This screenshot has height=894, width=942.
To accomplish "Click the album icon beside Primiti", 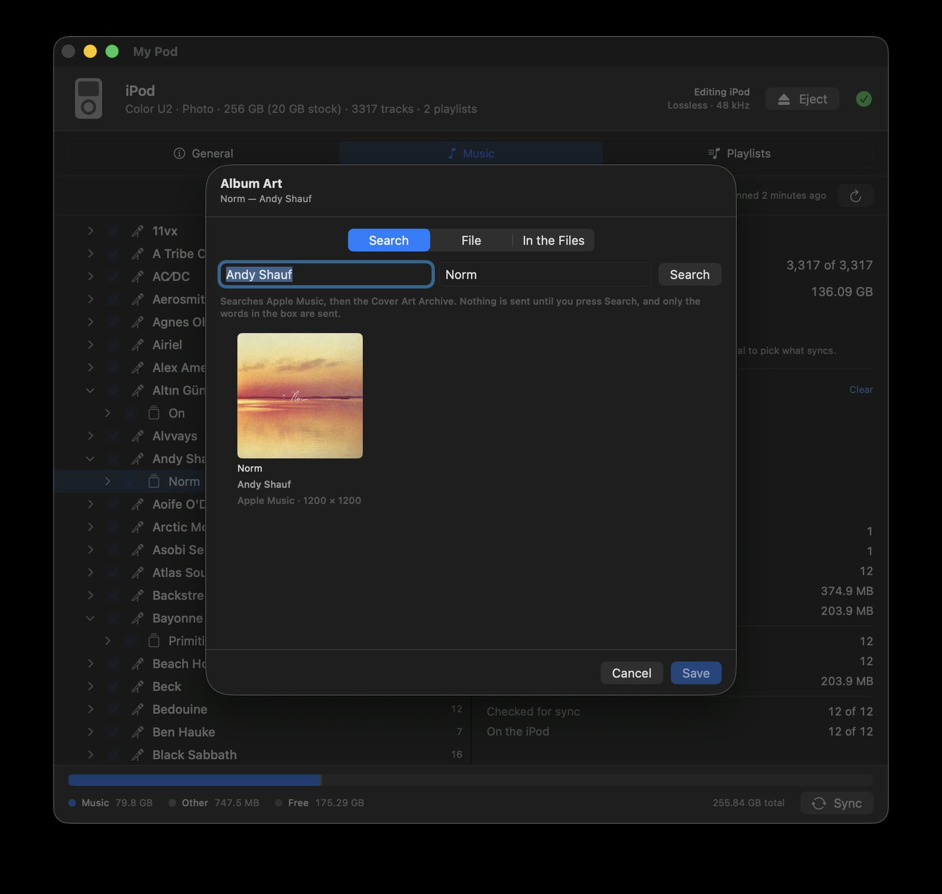I will (x=154, y=641).
